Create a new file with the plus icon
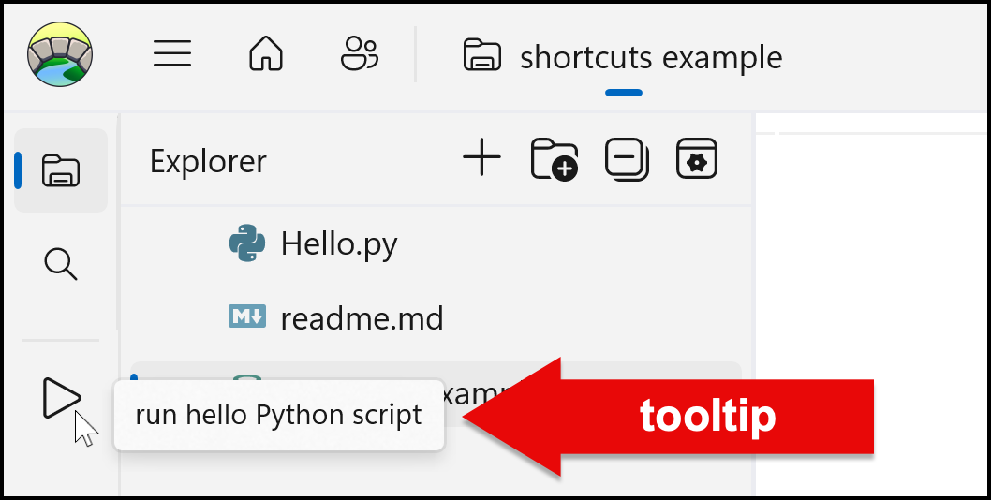This screenshot has width=991, height=500. pos(482,158)
